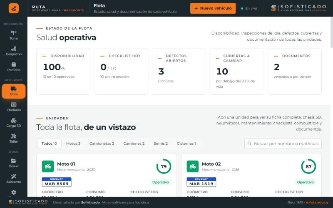
Task: Click the settings gear in sidebar
Action: [14, 192]
